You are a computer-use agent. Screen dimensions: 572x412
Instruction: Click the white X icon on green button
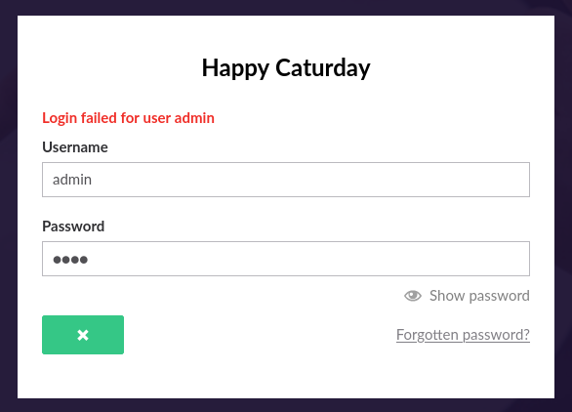pos(83,335)
